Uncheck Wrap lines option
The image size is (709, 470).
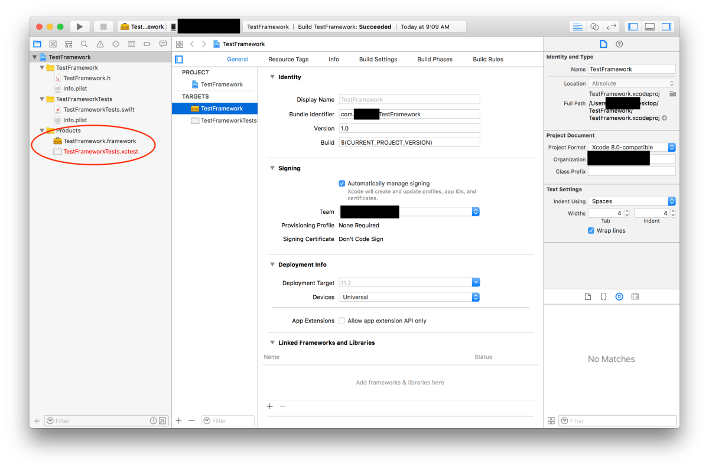click(591, 230)
